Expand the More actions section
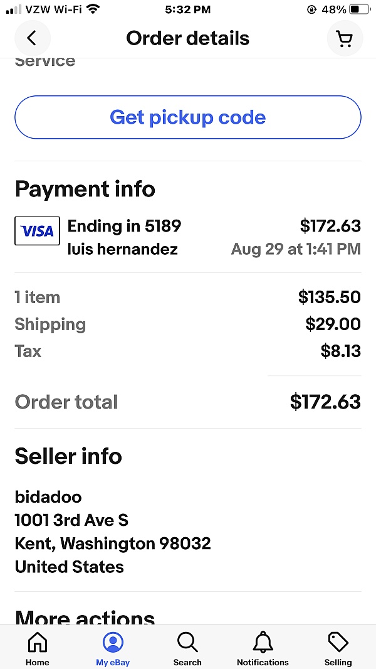376x669 pixels. [x=85, y=618]
